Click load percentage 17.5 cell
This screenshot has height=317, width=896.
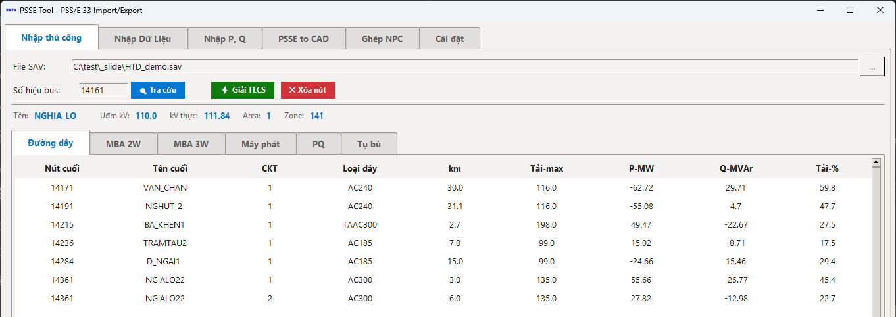point(827,243)
